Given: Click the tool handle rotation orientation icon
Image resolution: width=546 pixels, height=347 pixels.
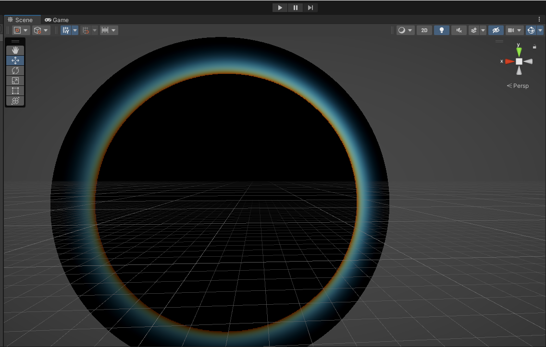Looking at the screenshot, I should 38,30.
